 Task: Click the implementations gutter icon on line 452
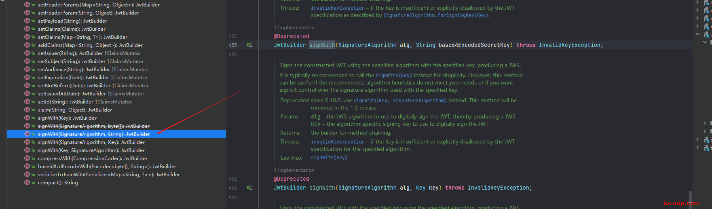coord(249,188)
